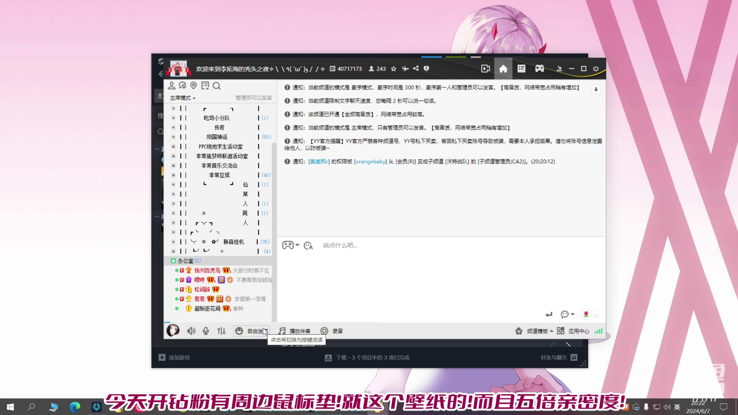Open 应用中心 app center
The image size is (738, 415).
[573, 331]
